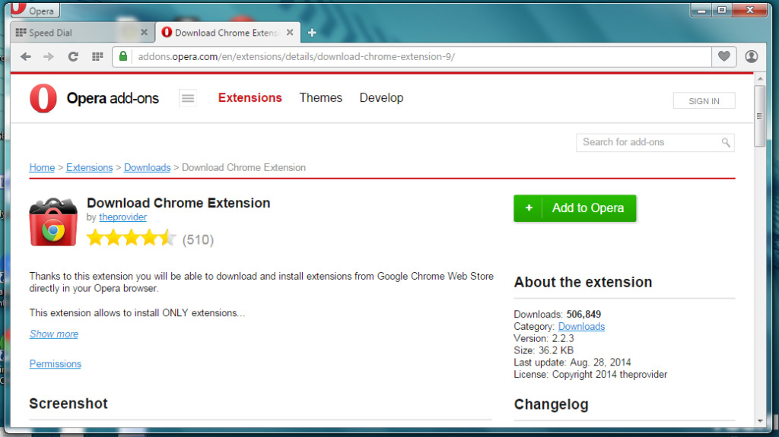Open the hamburger menu beside Opera add-ons
The width and height of the screenshot is (779, 437).
click(187, 98)
